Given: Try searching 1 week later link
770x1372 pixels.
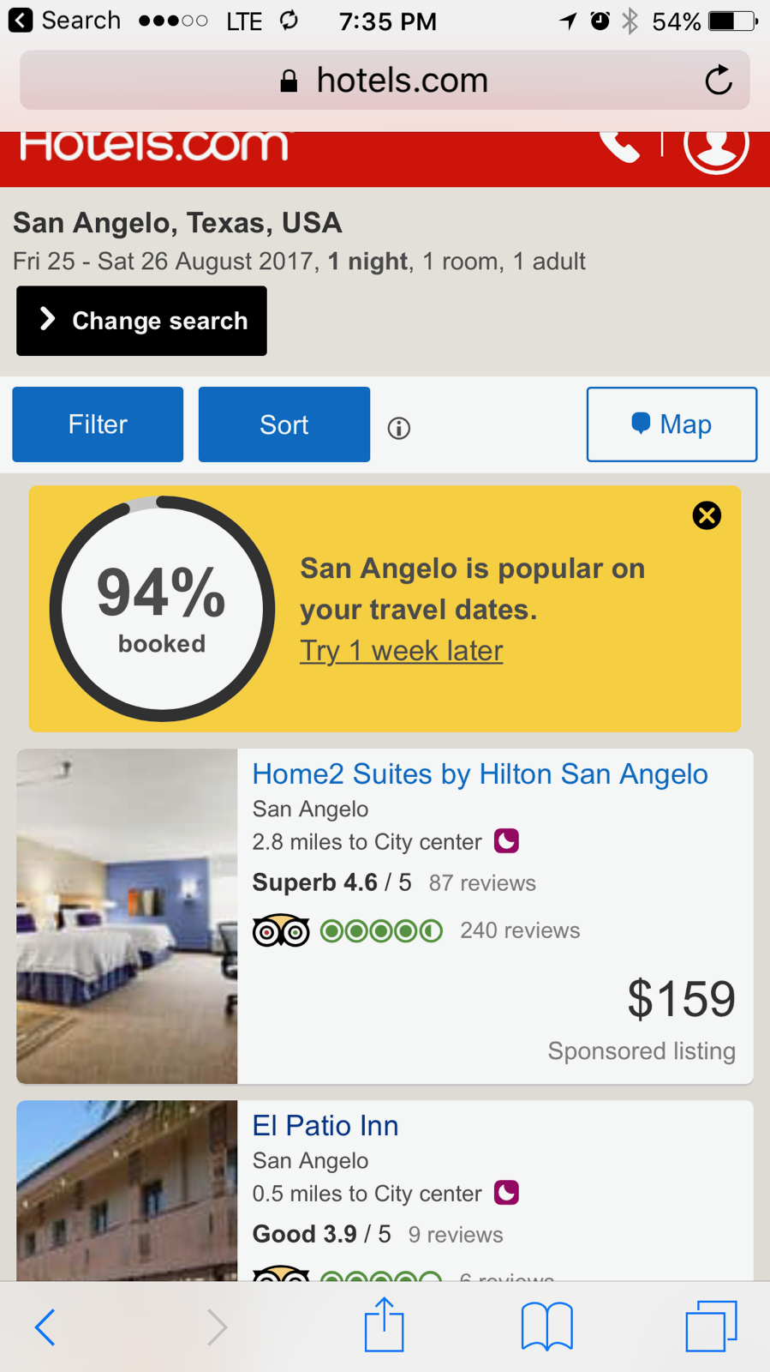Looking at the screenshot, I should pyautogui.click(x=401, y=651).
